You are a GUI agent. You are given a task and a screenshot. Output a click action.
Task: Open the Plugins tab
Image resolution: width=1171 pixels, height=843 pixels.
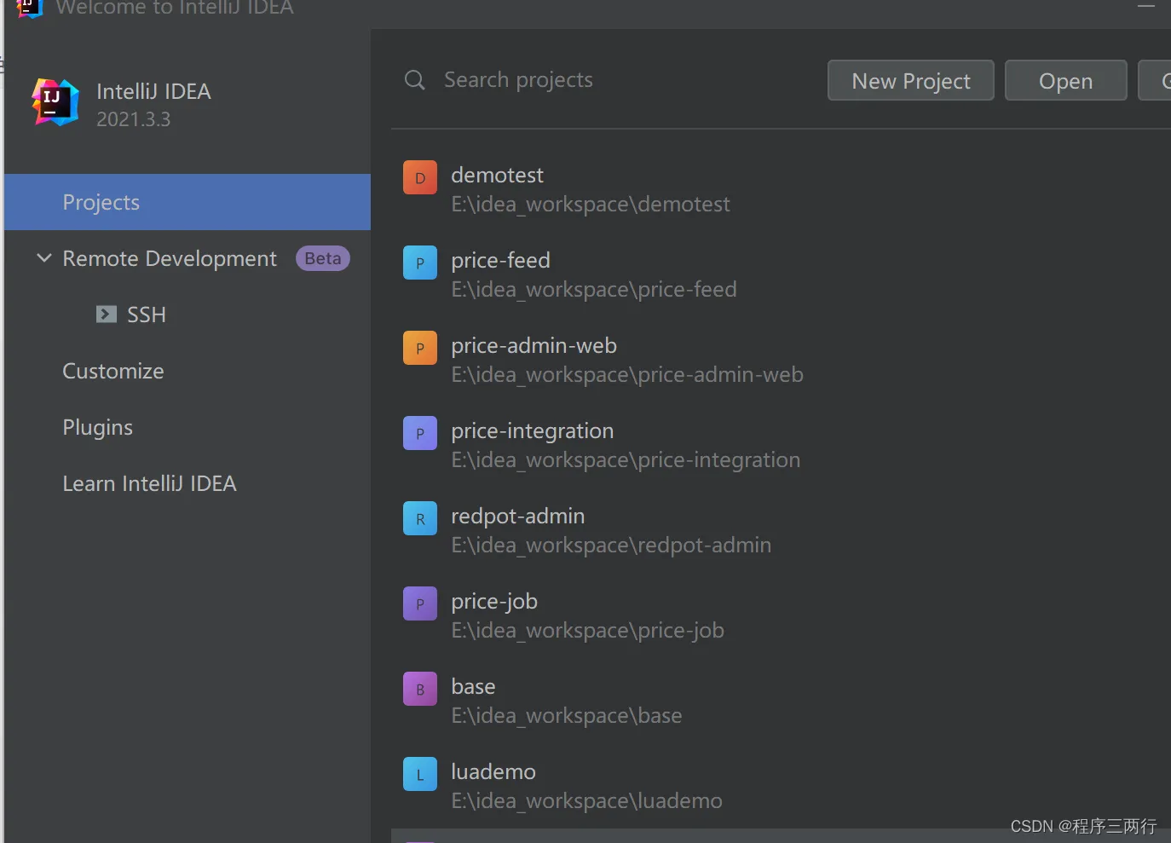pyautogui.click(x=98, y=427)
